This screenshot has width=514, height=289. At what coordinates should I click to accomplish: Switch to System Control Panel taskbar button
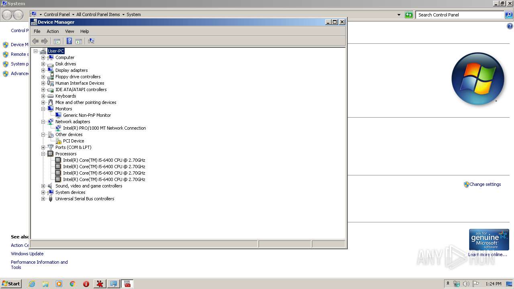114,284
